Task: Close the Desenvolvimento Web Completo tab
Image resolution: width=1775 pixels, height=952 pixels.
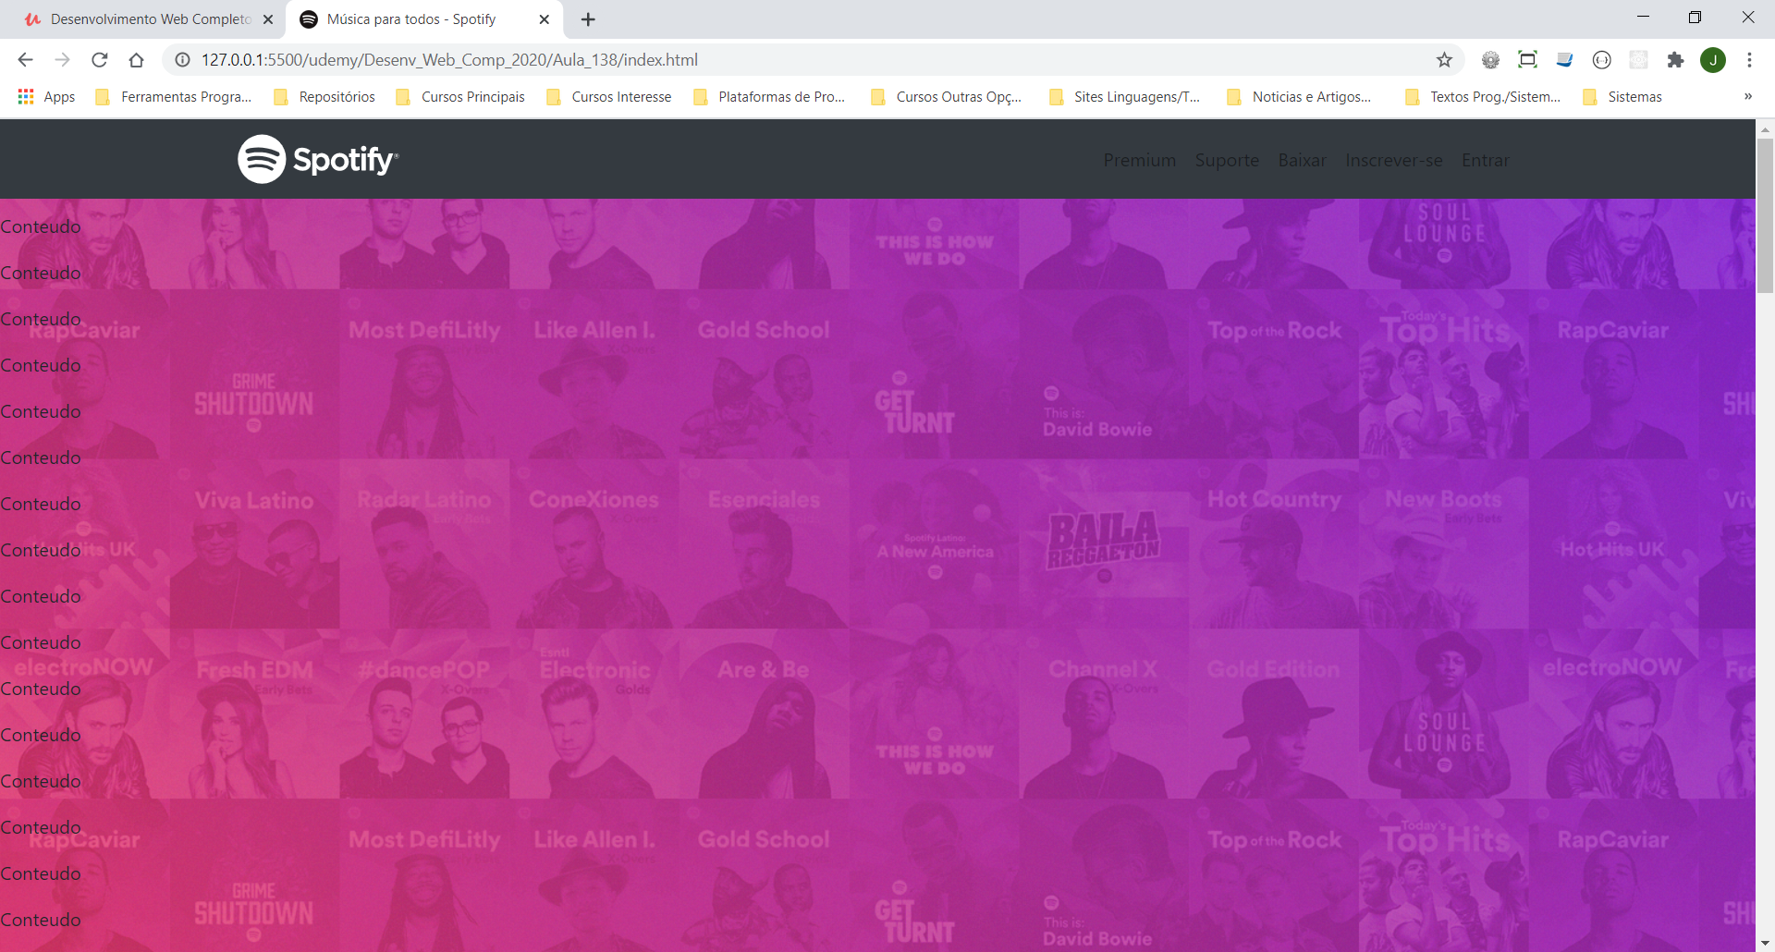Action: (268, 19)
